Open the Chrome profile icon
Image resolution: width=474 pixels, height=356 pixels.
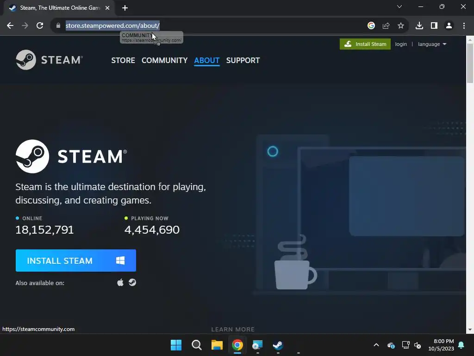[x=449, y=26]
